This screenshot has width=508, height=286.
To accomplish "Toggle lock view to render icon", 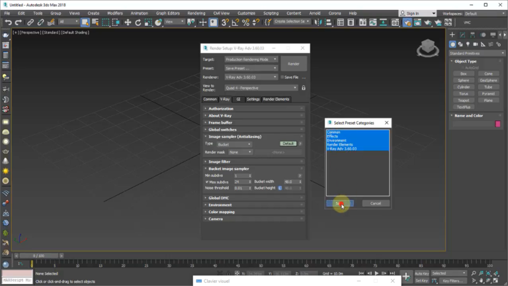I will [304, 88].
